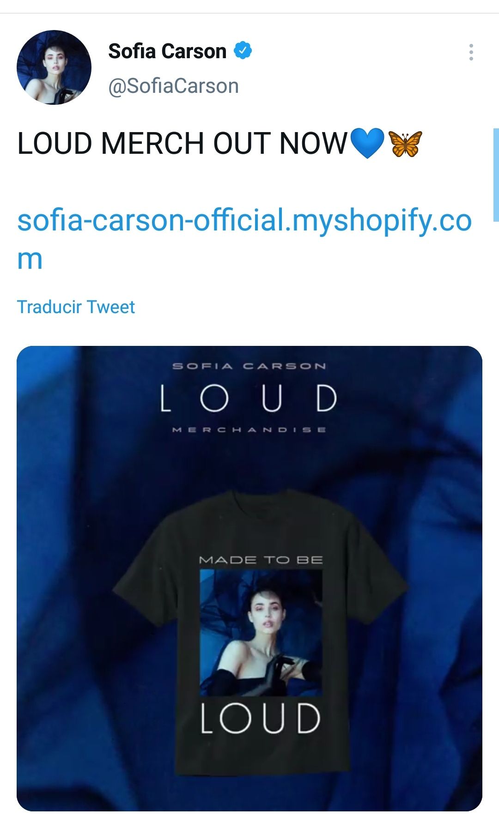The width and height of the screenshot is (499, 816).
Task: Tap the blue verified badge
Action: 243,50
